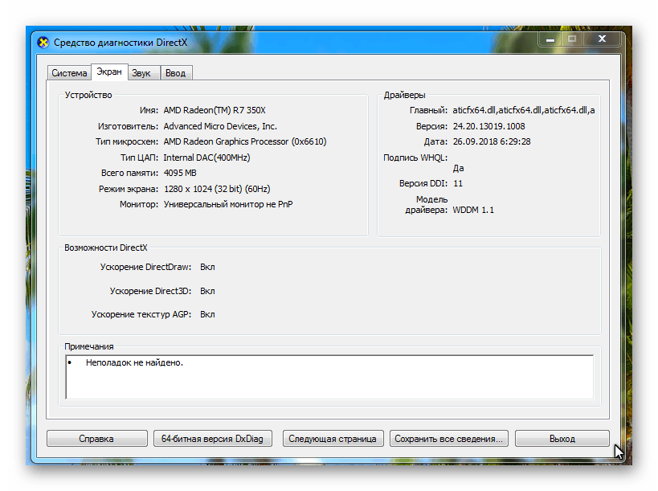Click the Ускорение Direct3D status value

click(207, 291)
